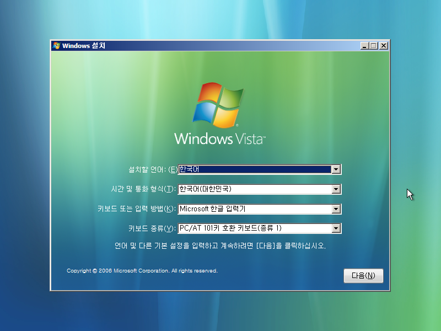Open the 키보드 또는 입력 방법 dropdown arrow

pyautogui.click(x=336, y=209)
